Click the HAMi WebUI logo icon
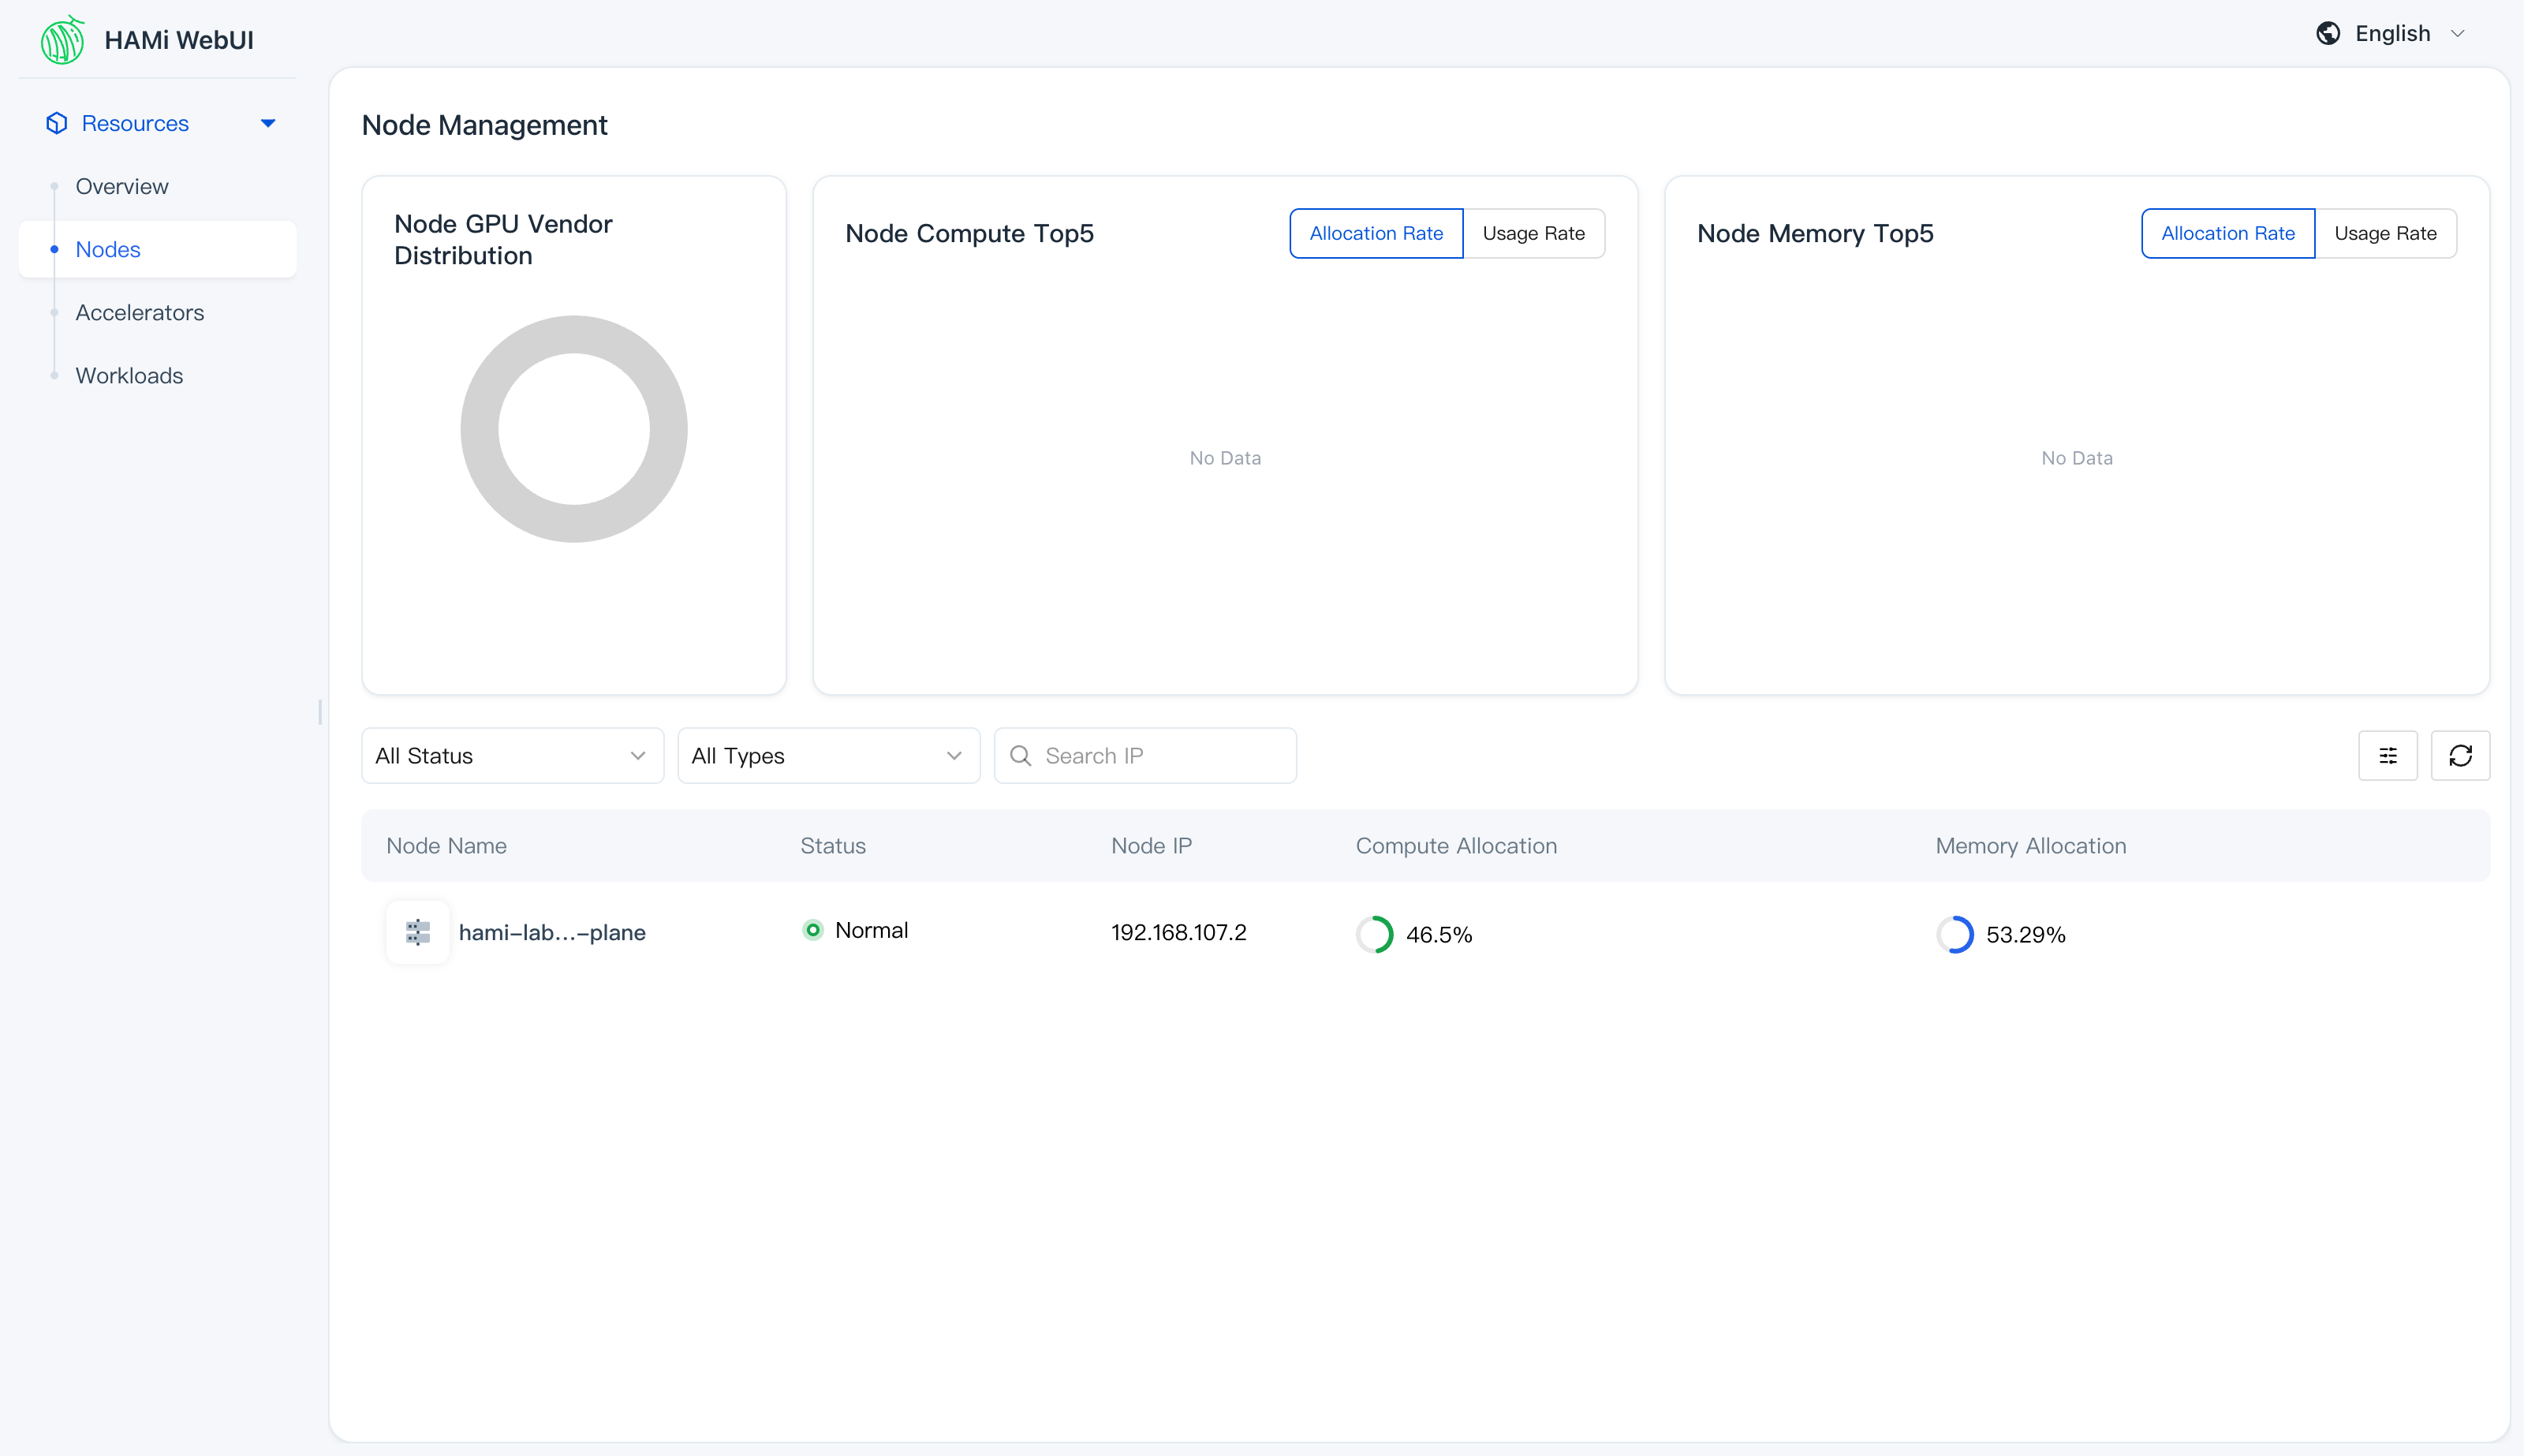Viewport: 2524px width, 1456px height. (63, 40)
